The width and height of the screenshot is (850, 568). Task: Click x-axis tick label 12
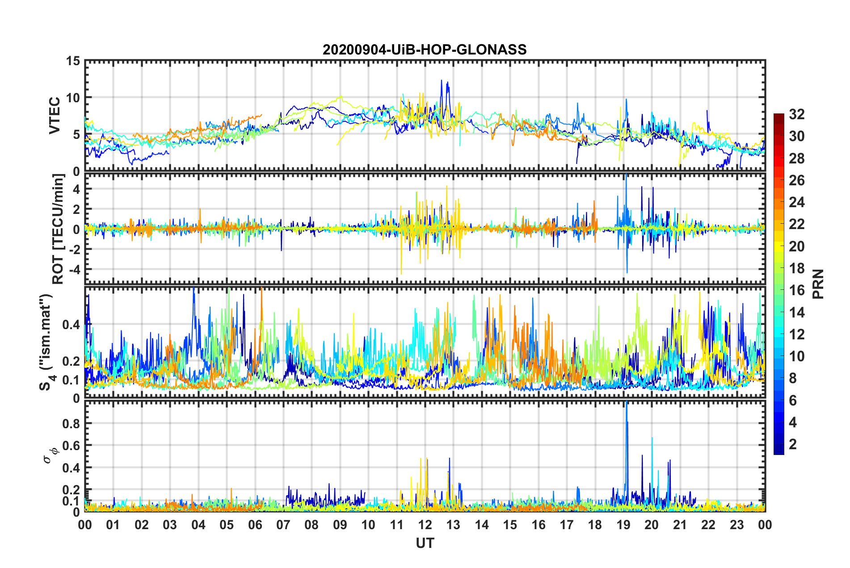point(425,525)
